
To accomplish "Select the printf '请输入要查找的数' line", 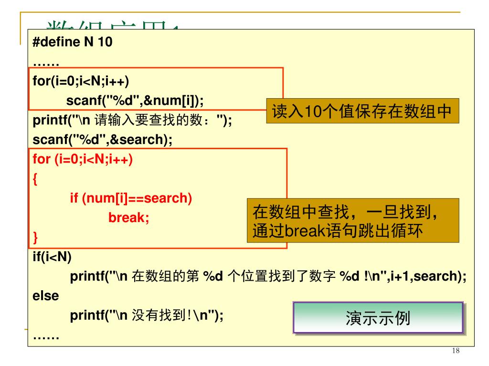I will [132, 120].
